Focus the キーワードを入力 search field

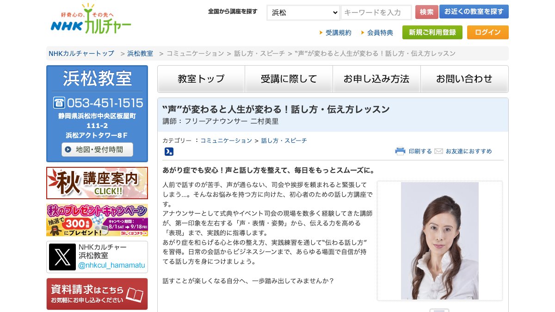click(x=376, y=12)
